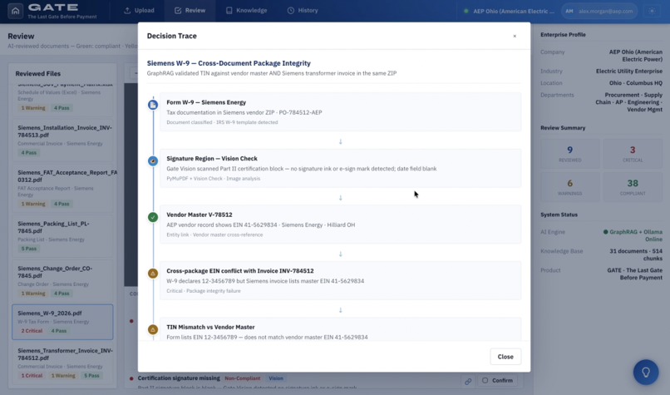Screen dimensions: 670x395
Task: Click the 1 Warning badge on Change Order
Action: (33, 294)
